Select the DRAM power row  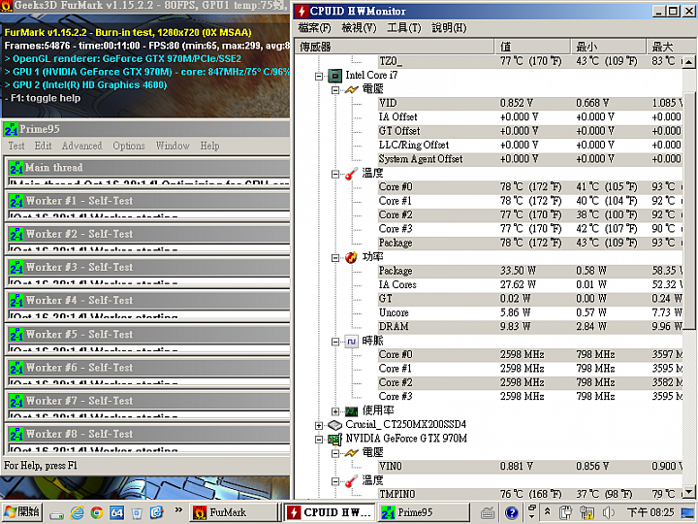click(x=530, y=327)
